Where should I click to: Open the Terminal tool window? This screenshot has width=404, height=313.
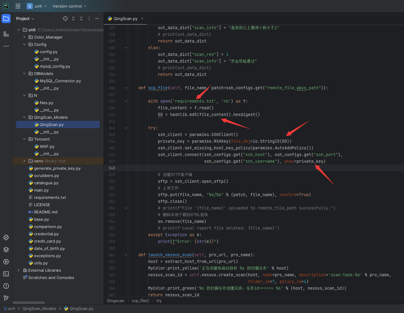[6, 274]
